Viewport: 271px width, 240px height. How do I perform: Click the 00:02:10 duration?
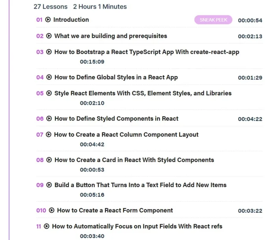(x=92, y=103)
